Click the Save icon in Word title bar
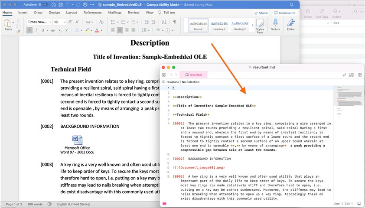 click(60, 5)
